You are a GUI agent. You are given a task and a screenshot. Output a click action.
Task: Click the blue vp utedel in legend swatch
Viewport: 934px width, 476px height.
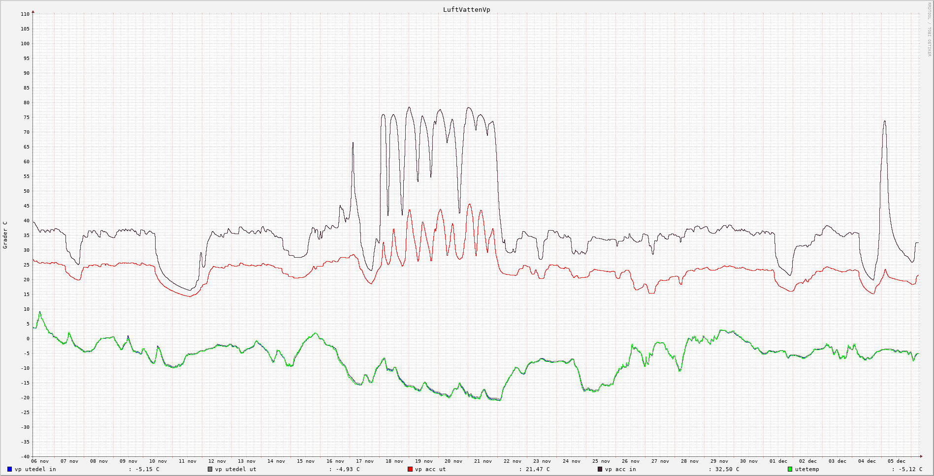(9, 469)
